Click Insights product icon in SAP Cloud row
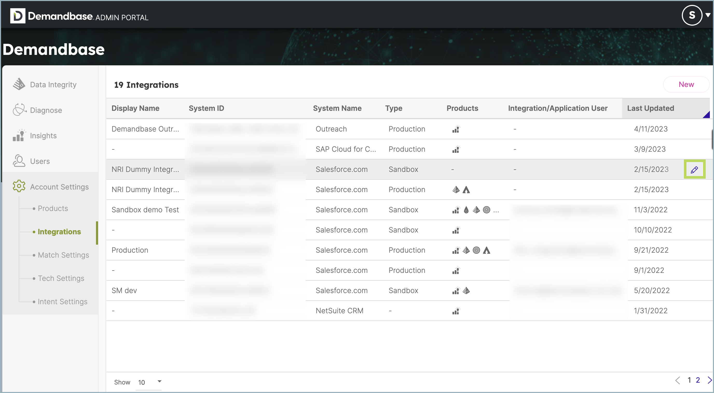714x393 pixels. coord(456,149)
